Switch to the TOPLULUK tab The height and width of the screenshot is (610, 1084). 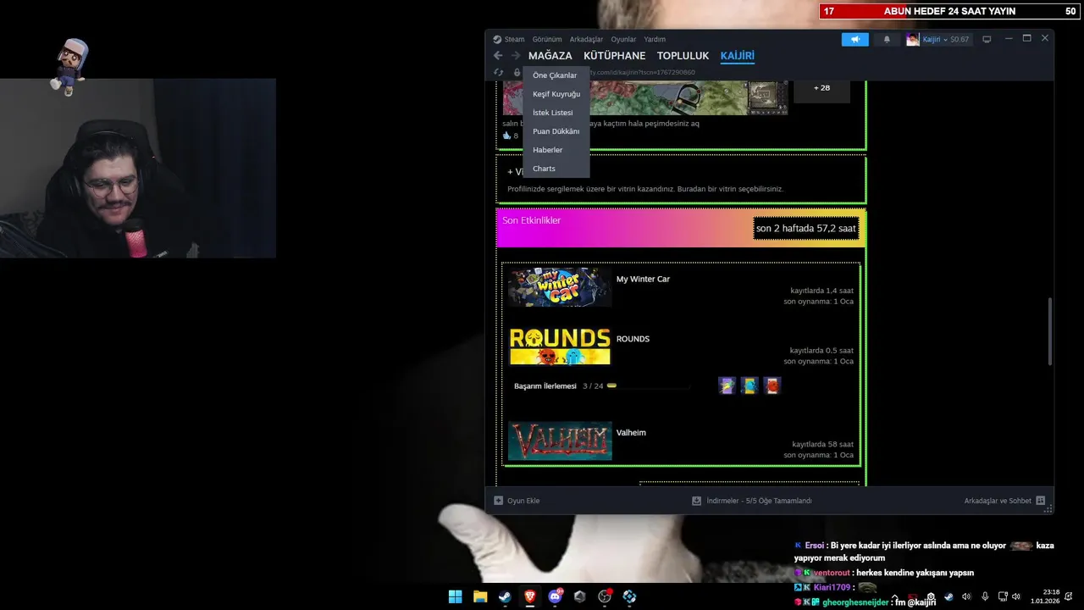click(683, 56)
